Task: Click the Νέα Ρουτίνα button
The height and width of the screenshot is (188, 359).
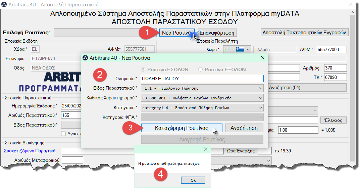Action: point(177,33)
